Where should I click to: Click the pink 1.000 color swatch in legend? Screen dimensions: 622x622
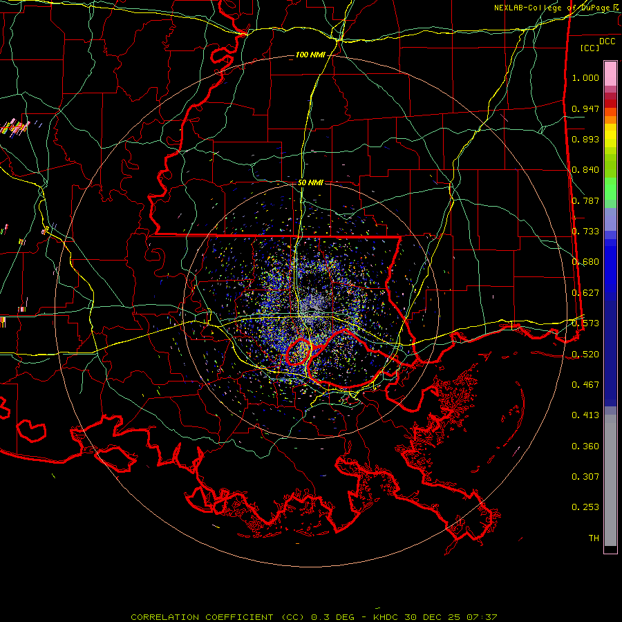610,74
